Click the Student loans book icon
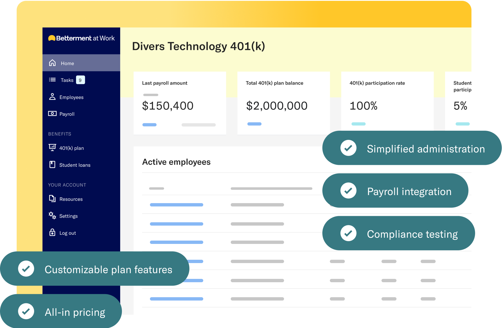Viewport: 502px width, 328px height. pos(52,165)
